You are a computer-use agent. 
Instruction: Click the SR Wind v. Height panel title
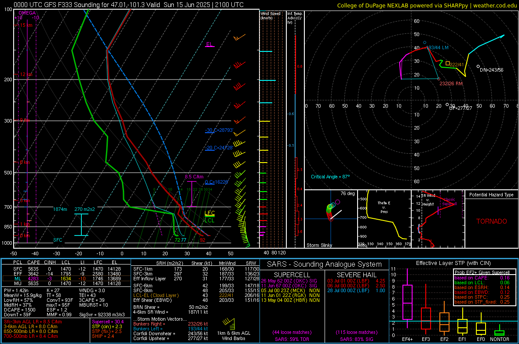pos(428,200)
